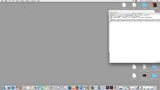
Task: Open Finder from the Dock
Action: coord(5,87)
